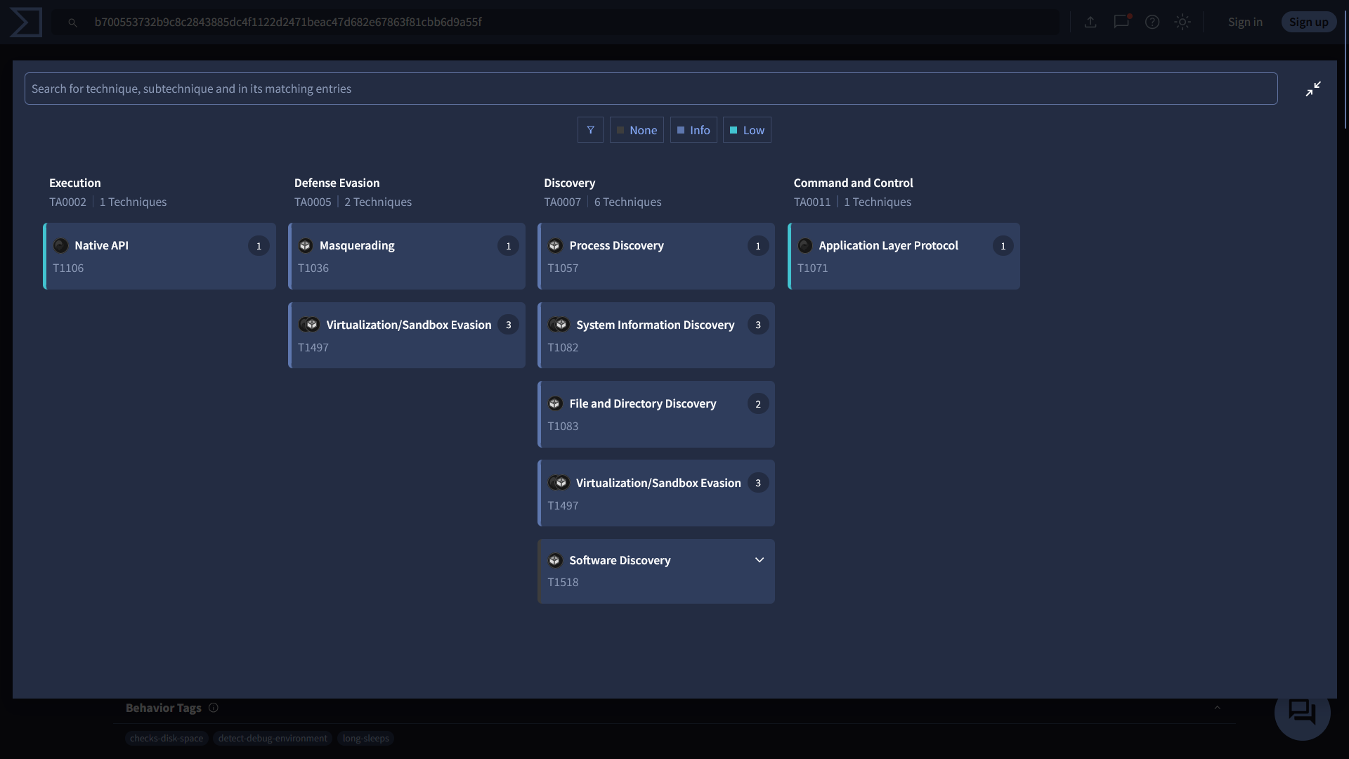Collapse the MITRE matrix with the arrows icon
Screen dimensions: 1349x759
[1313, 89]
